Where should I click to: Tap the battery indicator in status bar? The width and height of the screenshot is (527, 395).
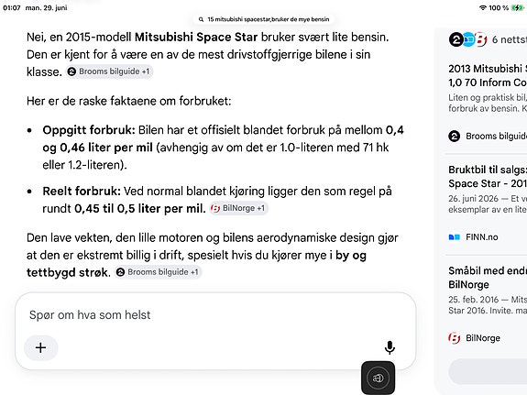tap(517, 7)
